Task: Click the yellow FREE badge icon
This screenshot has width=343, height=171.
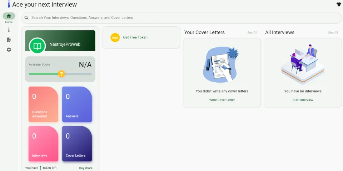Action: point(115,37)
